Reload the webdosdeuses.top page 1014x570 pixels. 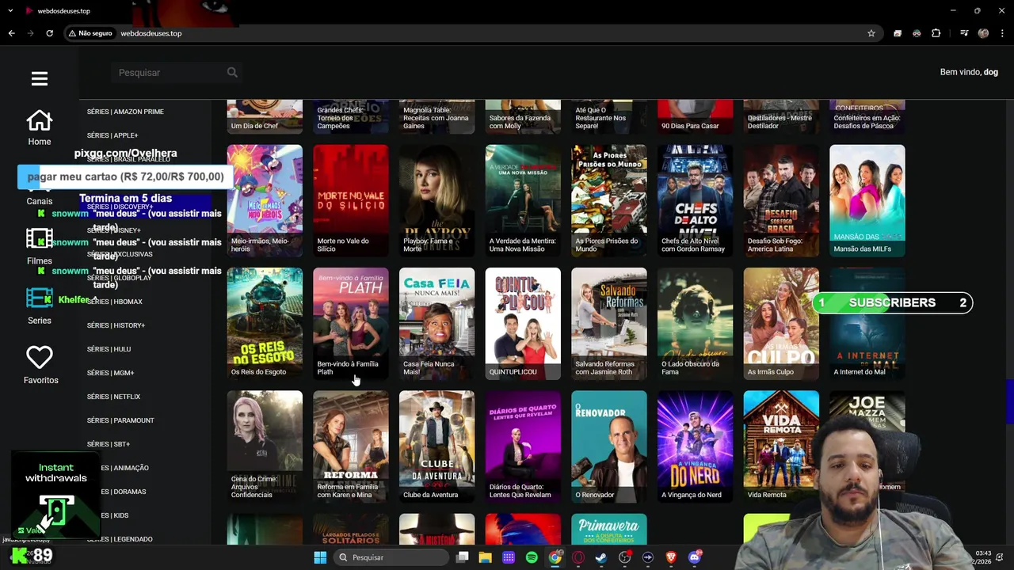pos(49,33)
